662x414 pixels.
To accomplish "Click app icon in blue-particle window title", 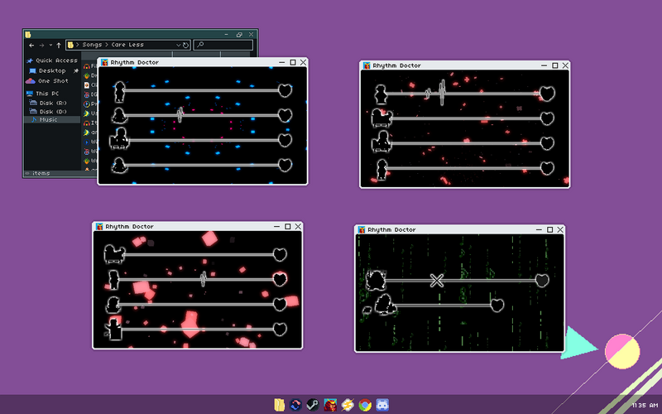I will coord(104,62).
